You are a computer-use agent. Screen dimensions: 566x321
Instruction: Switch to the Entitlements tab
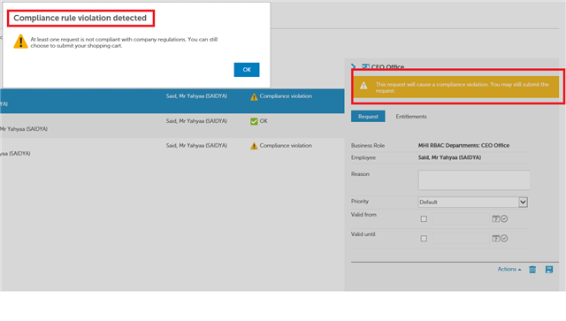[411, 116]
